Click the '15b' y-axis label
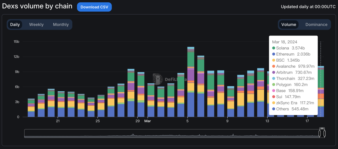Viewport: 338px width, 149px height. tap(16, 42)
